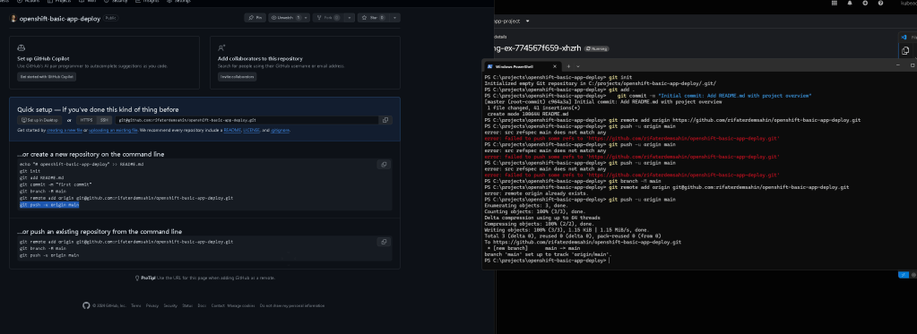Open the Privacy footer link
This screenshot has width=917, height=334.
point(152,305)
